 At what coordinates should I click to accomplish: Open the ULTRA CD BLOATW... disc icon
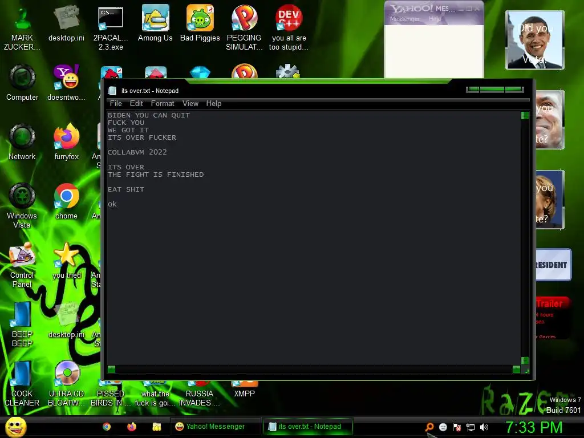tap(66, 384)
